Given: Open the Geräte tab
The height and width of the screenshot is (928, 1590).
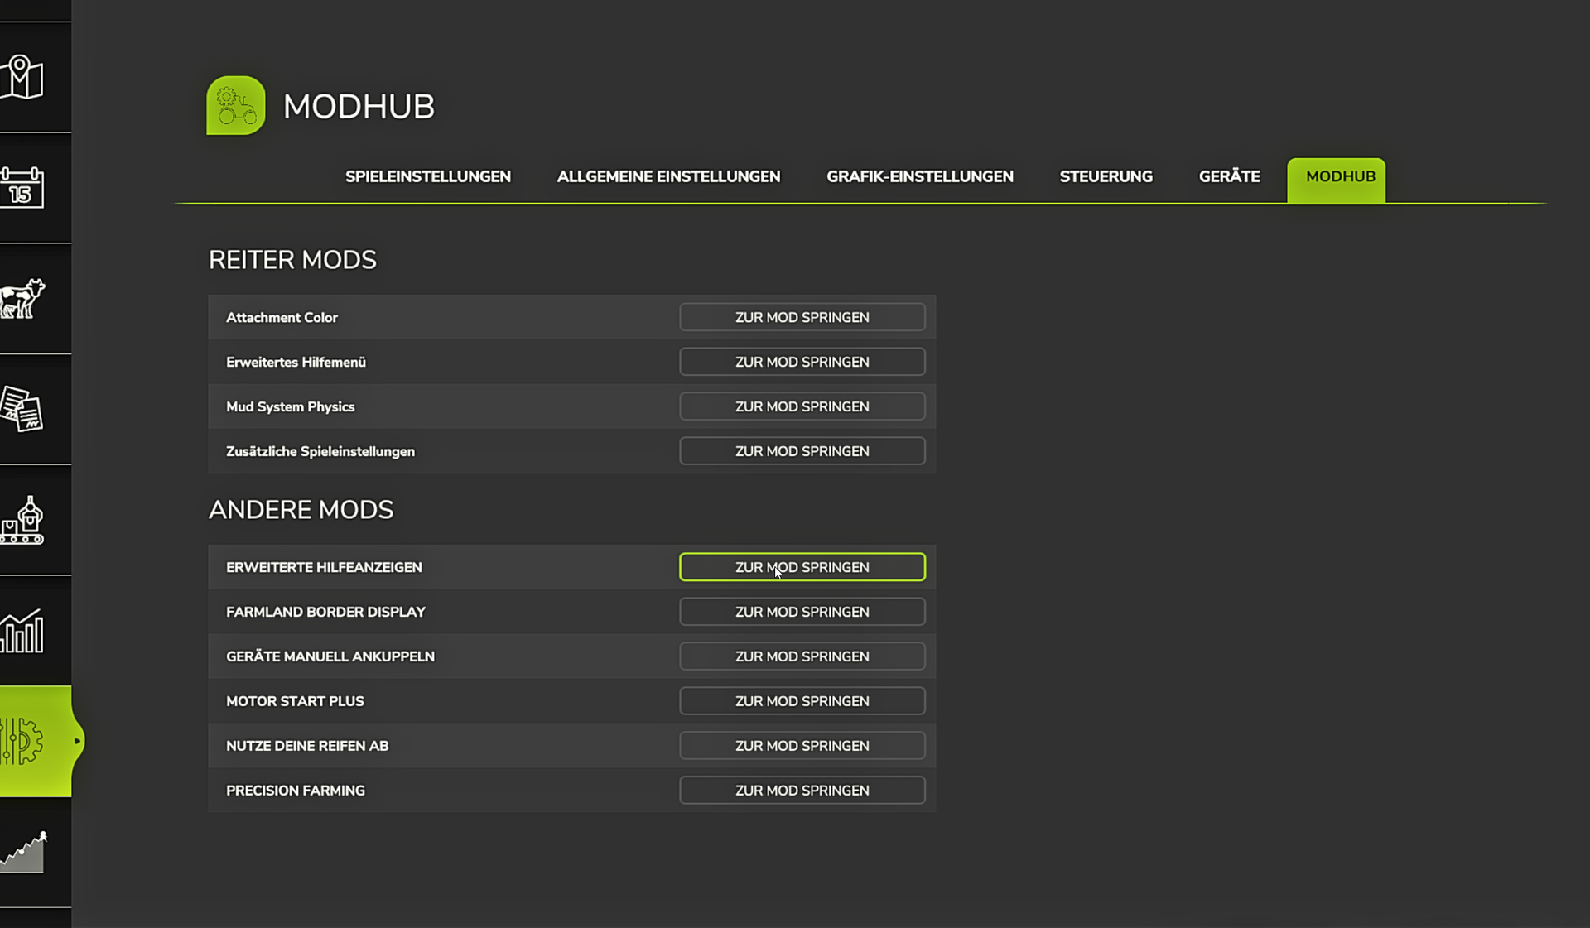Looking at the screenshot, I should click(1230, 176).
